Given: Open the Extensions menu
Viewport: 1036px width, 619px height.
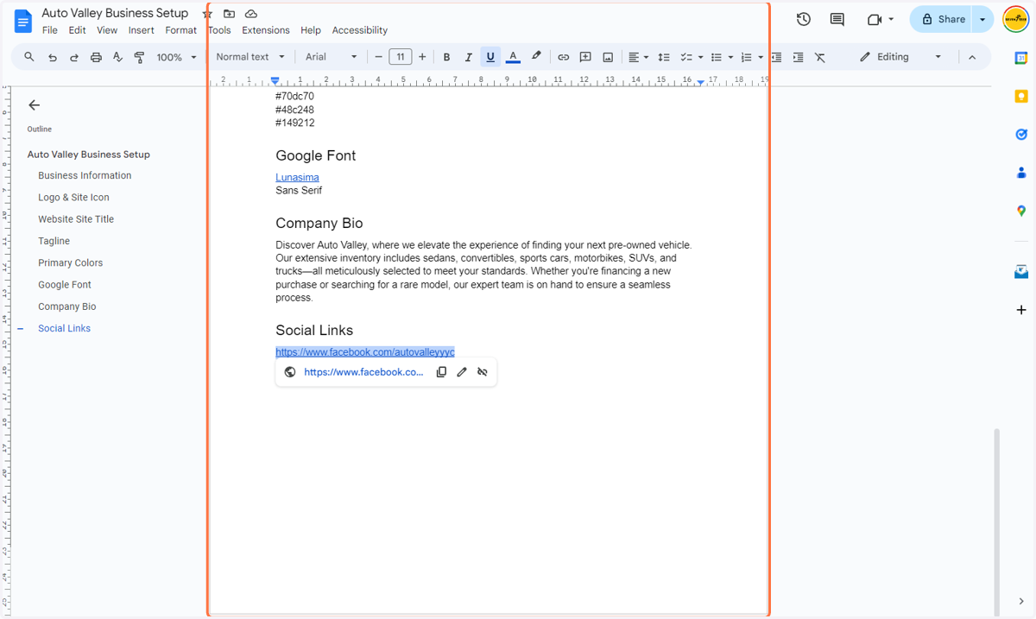Looking at the screenshot, I should [x=266, y=30].
